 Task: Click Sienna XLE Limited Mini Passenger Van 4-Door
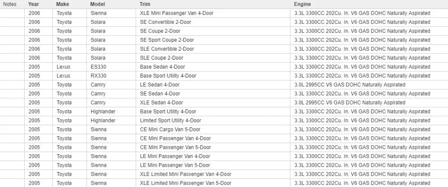point(185,174)
